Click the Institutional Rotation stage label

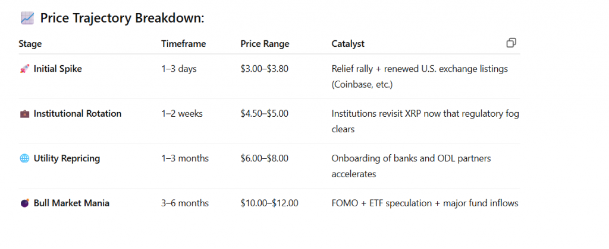[x=77, y=114]
